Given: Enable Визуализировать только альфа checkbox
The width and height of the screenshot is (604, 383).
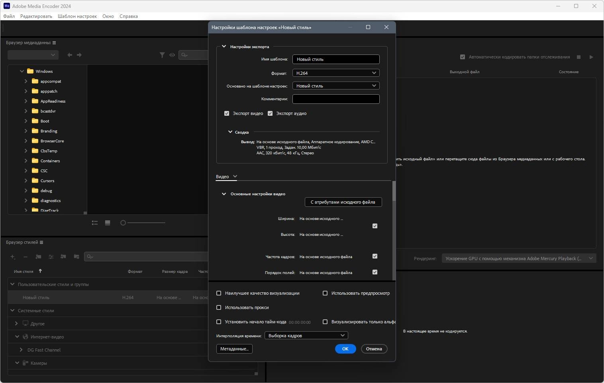Looking at the screenshot, I should [x=325, y=322].
